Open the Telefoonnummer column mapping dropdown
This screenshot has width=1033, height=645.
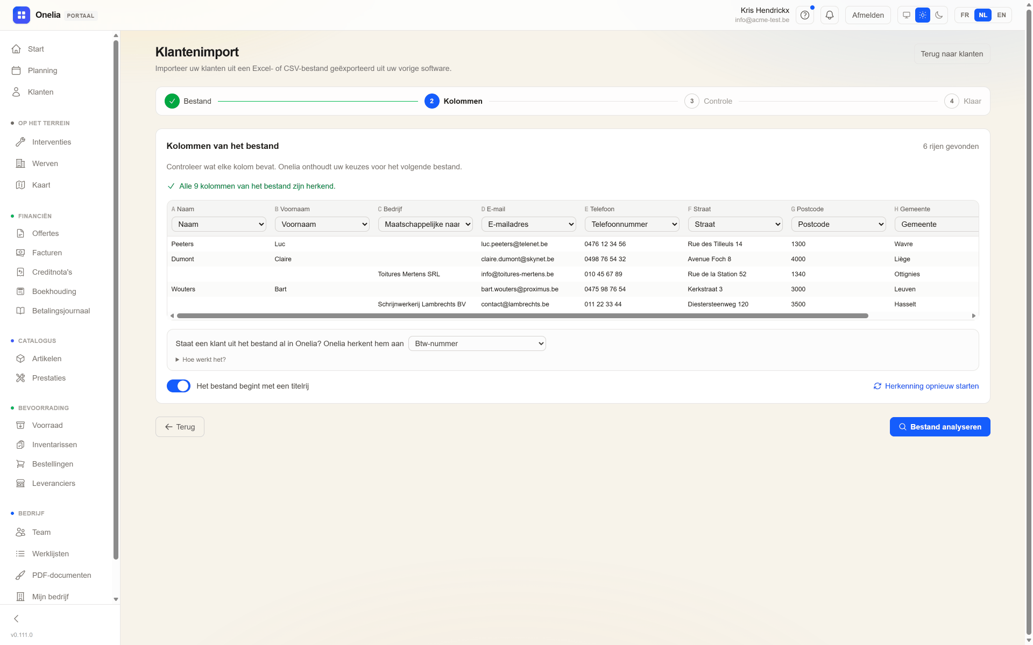632,224
